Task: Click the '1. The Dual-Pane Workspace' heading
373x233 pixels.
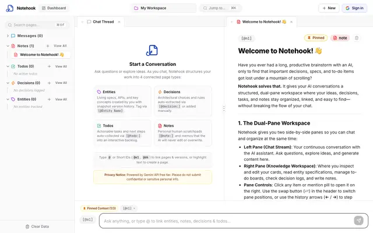Action: 274,123
